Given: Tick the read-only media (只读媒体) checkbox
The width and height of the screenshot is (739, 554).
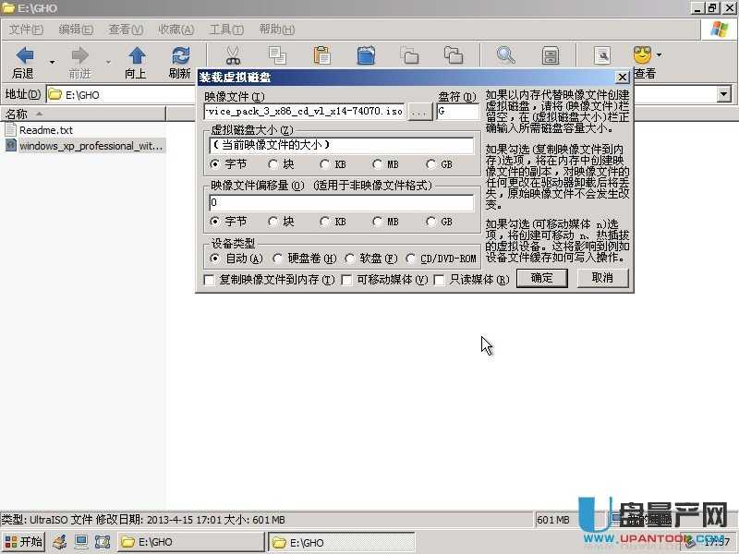Looking at the screenshot, I should [440, 279].
